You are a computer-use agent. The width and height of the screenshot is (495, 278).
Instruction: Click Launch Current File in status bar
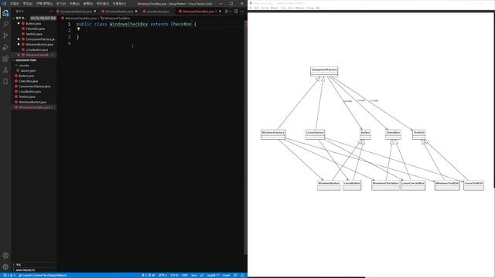coord(43,276)
